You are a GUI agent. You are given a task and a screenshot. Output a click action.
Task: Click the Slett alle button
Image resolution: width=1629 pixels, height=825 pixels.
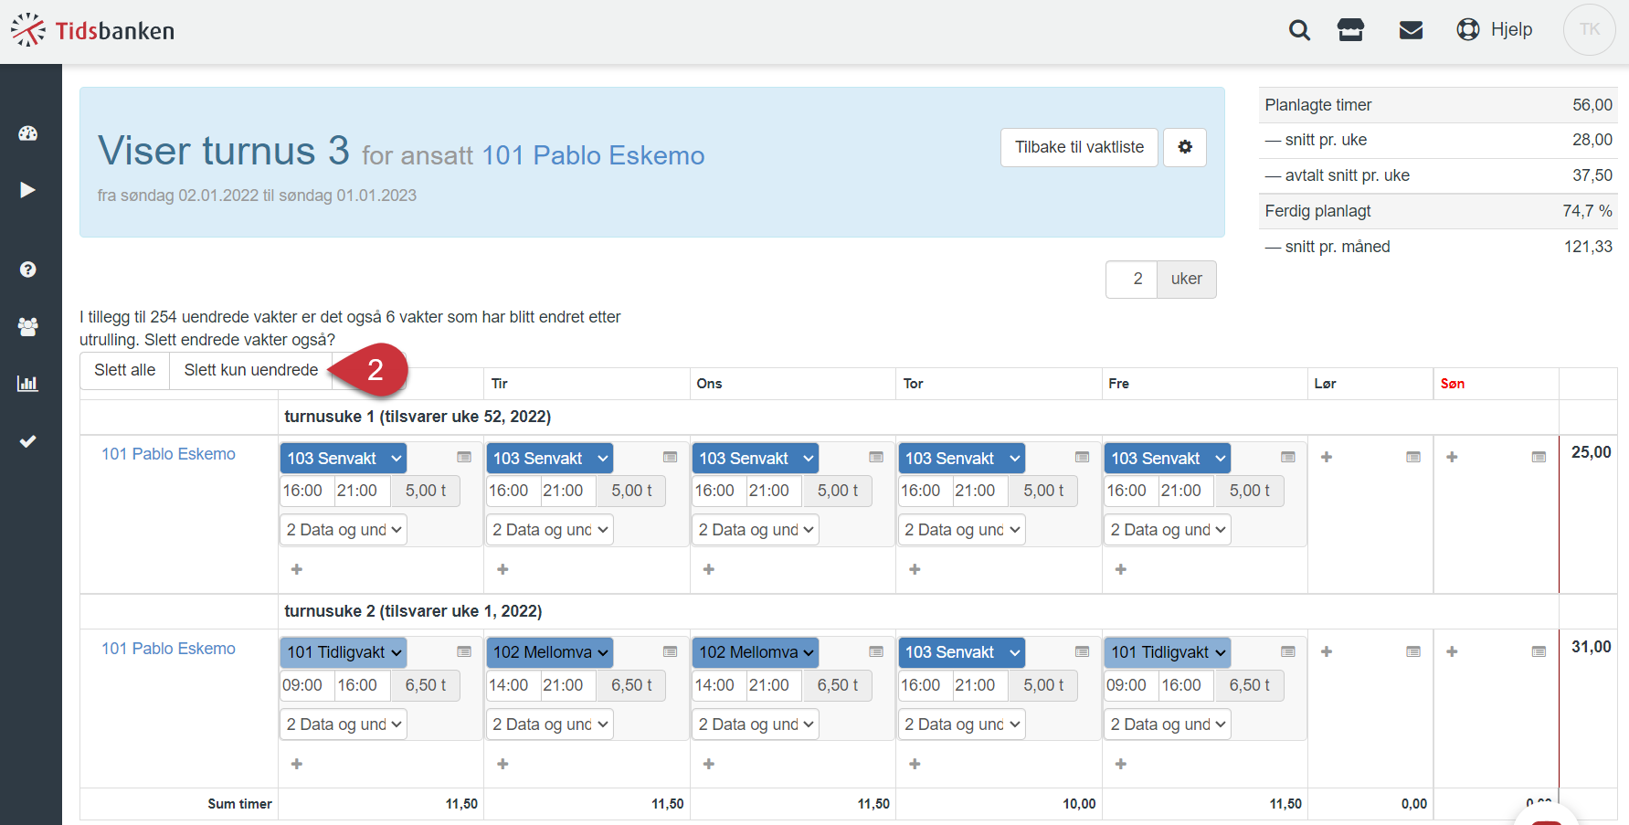tap(125, 370)
